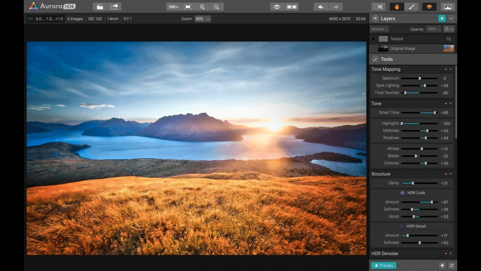The width and height of the screenshot is (481, 271).
Task: Click the Smart Tone slider
Action: click(x=419, y=113)
